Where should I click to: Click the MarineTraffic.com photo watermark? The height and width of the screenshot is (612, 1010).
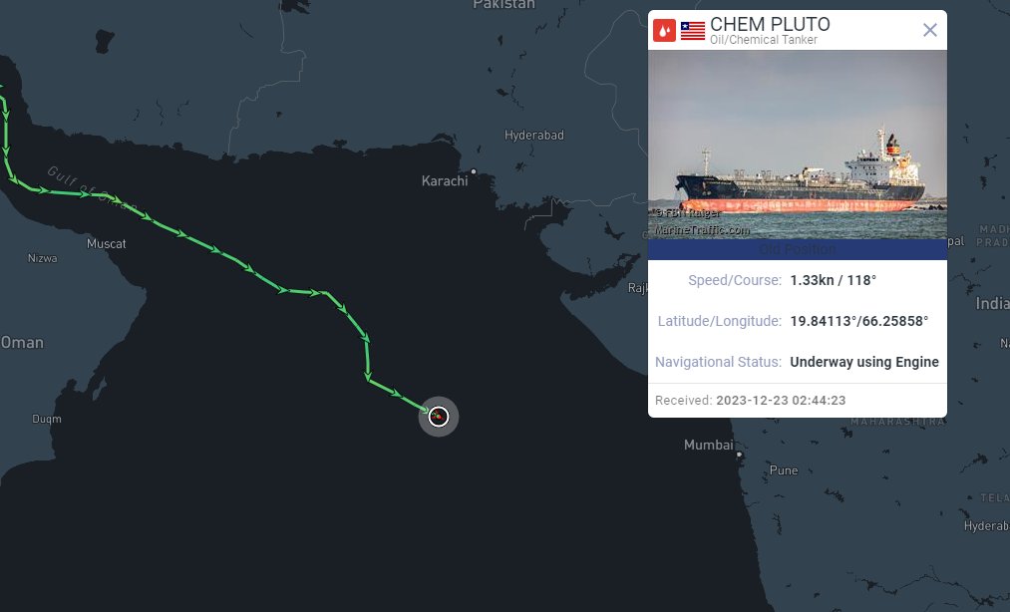702,230
